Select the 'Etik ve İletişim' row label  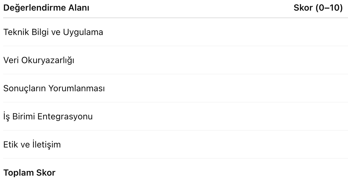(x=32, y=144)
